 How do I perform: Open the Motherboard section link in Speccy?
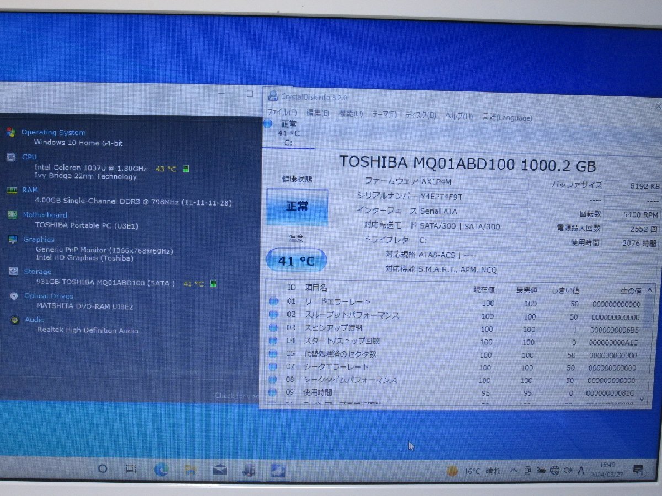click(x=45, y=215)
